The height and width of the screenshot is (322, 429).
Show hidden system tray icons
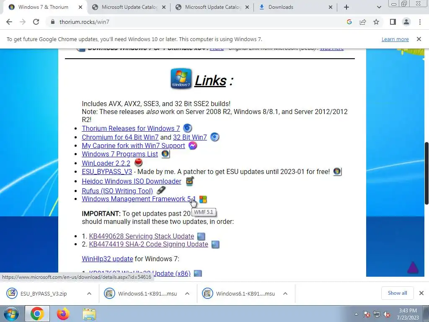[356, 314]
